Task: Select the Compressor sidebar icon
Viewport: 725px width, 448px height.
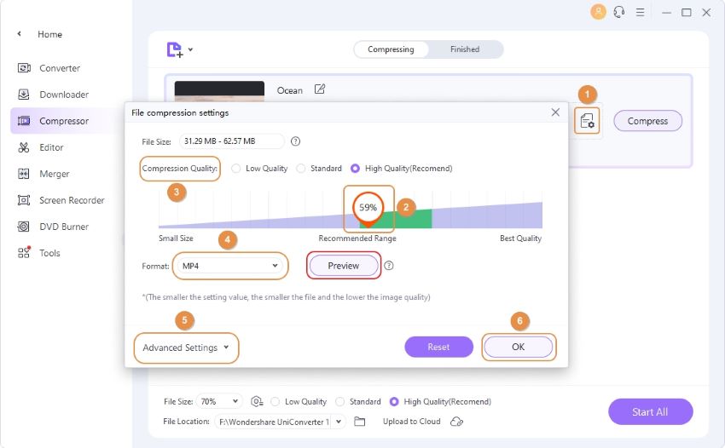Action: [x=24, y=121]
